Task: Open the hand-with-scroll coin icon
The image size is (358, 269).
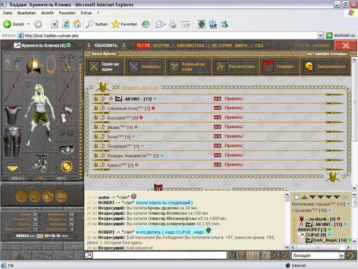Action: click(x=48, y=196)
